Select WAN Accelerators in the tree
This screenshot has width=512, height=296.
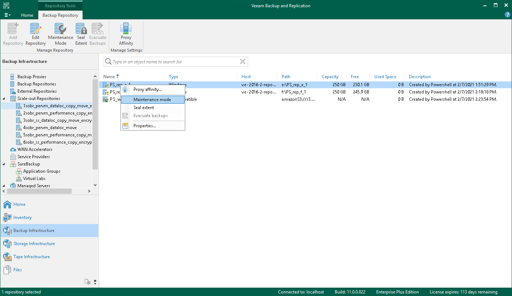tap(35, 149)
